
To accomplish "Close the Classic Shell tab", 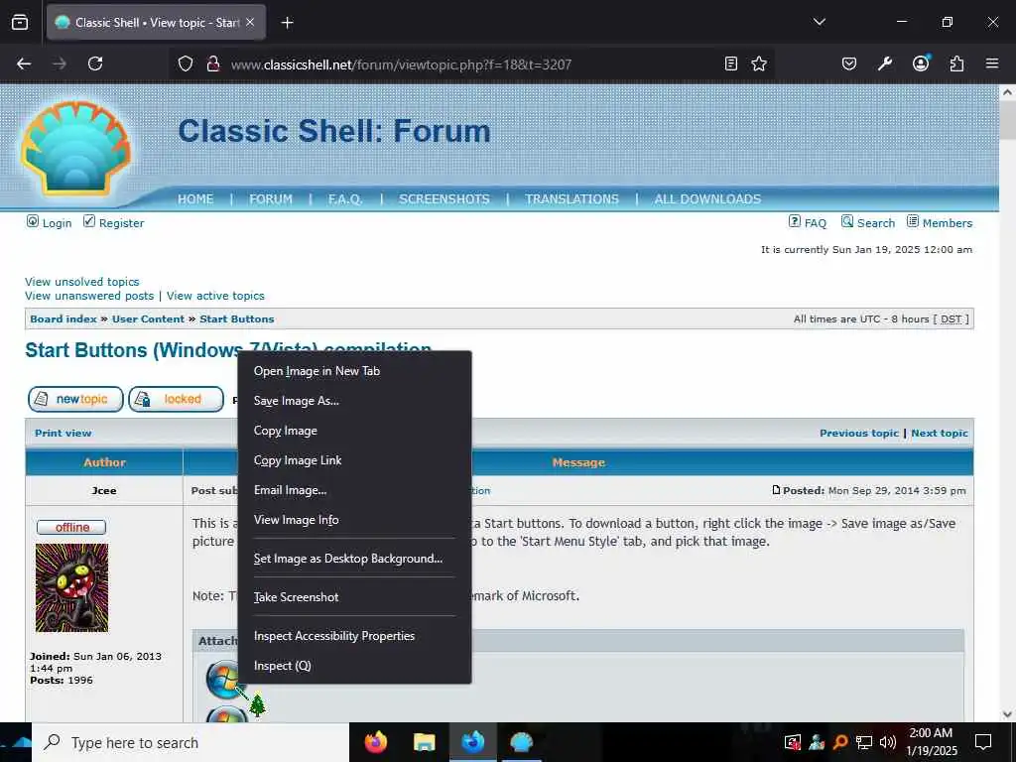I will 250,22.
